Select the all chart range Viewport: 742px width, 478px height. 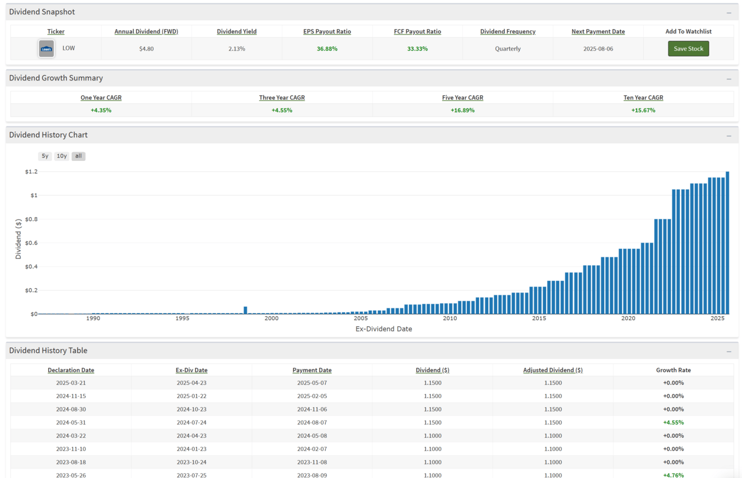[x=79, y=156]
